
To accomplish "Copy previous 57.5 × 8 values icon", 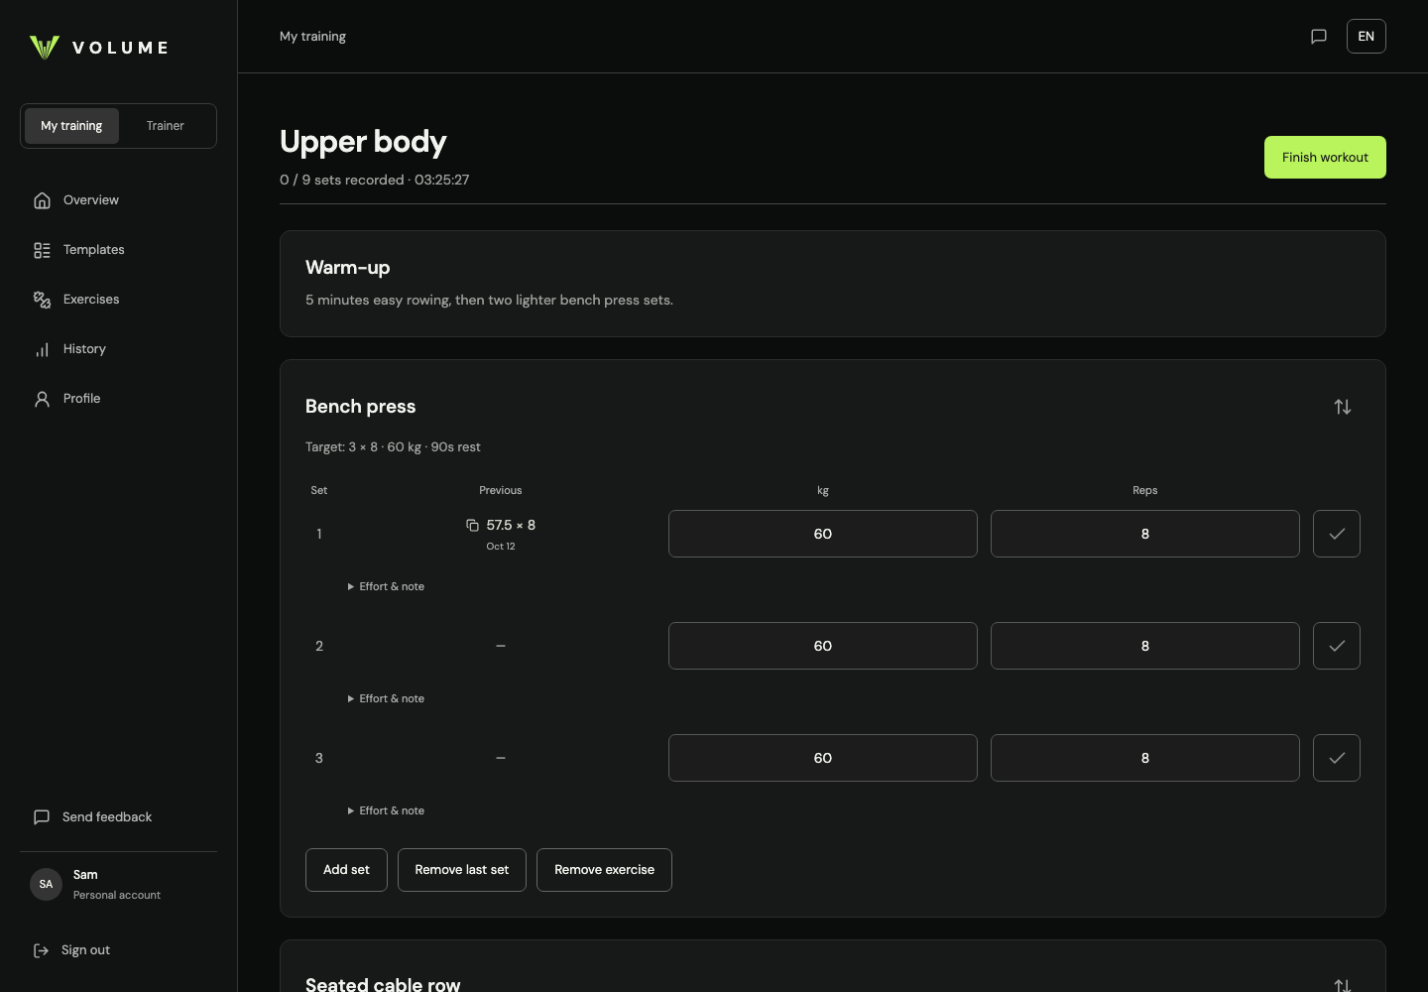I will click(473, 526).
